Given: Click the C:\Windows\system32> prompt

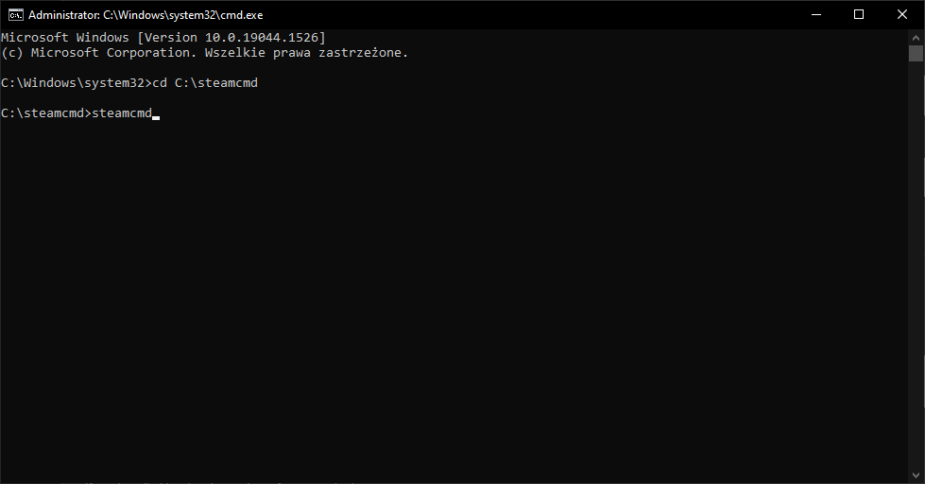Looking at the screenshot, I should pos(76,83).
